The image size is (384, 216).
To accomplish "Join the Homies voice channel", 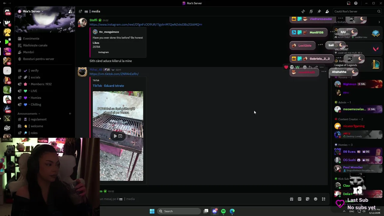I will (x=45, y=98).
